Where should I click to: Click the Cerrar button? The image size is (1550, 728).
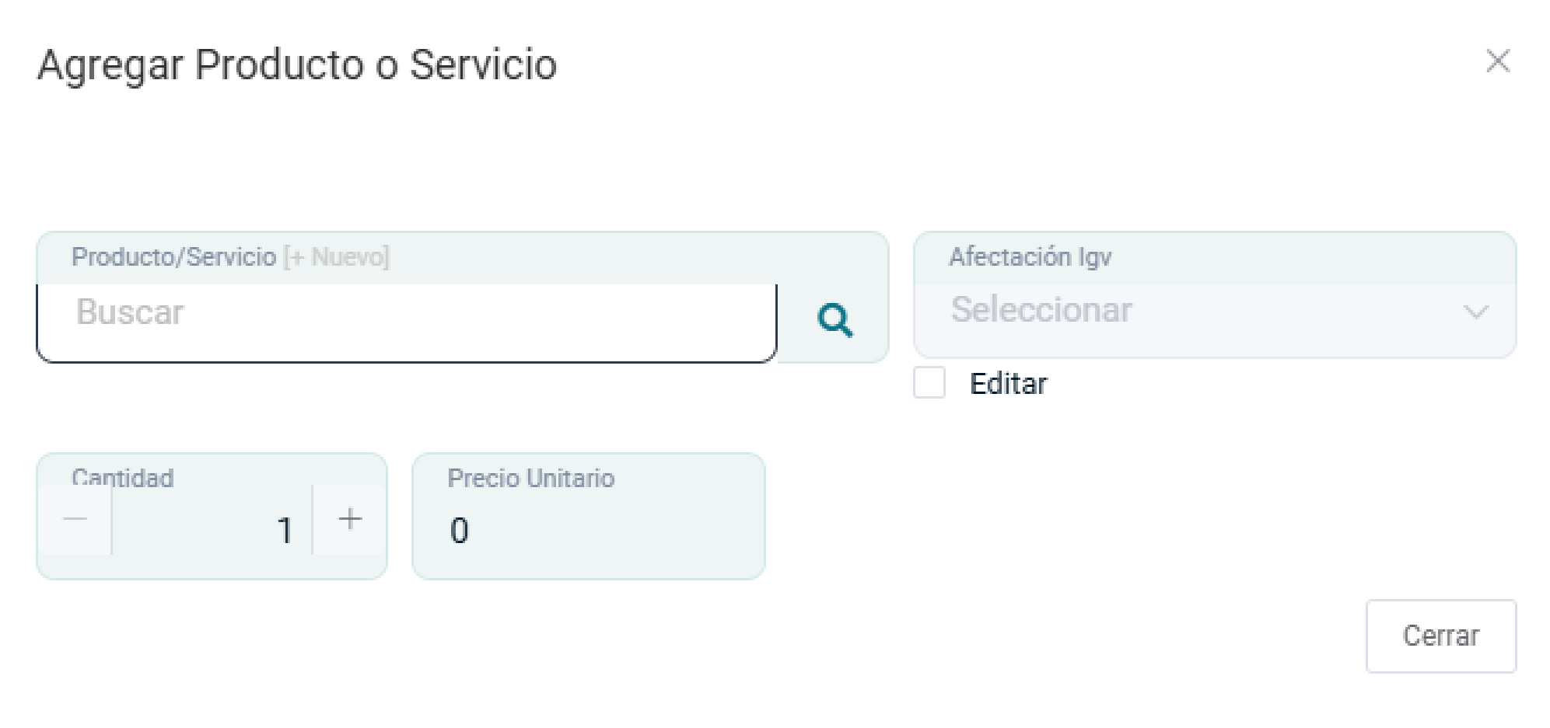point(1441,636)
